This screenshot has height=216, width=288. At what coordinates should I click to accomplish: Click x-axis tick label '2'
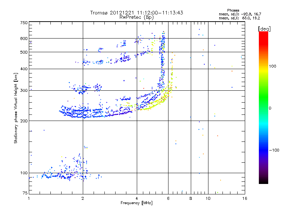click(x=83, y=198)
